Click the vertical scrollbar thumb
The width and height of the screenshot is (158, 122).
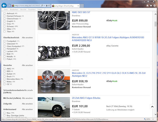click(x=156, y=24)
